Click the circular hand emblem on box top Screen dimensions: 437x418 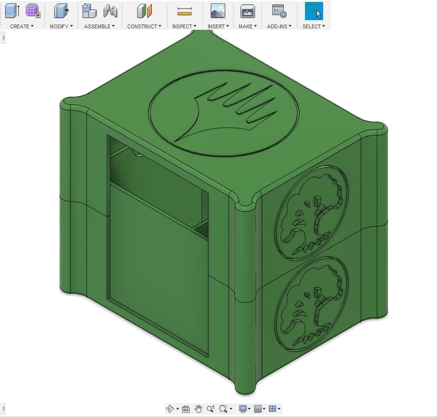224,113
